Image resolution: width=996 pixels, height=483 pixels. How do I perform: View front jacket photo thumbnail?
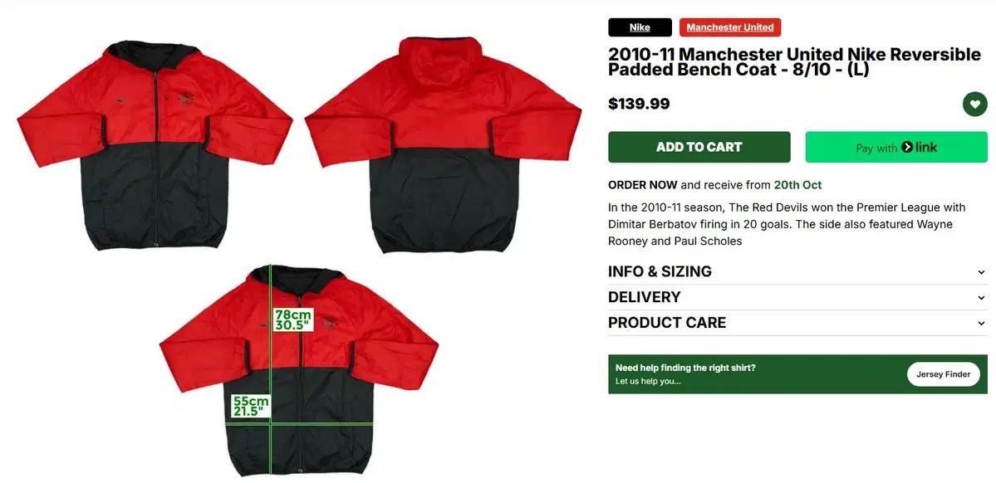pyautogui.click(x=155, y=144)
